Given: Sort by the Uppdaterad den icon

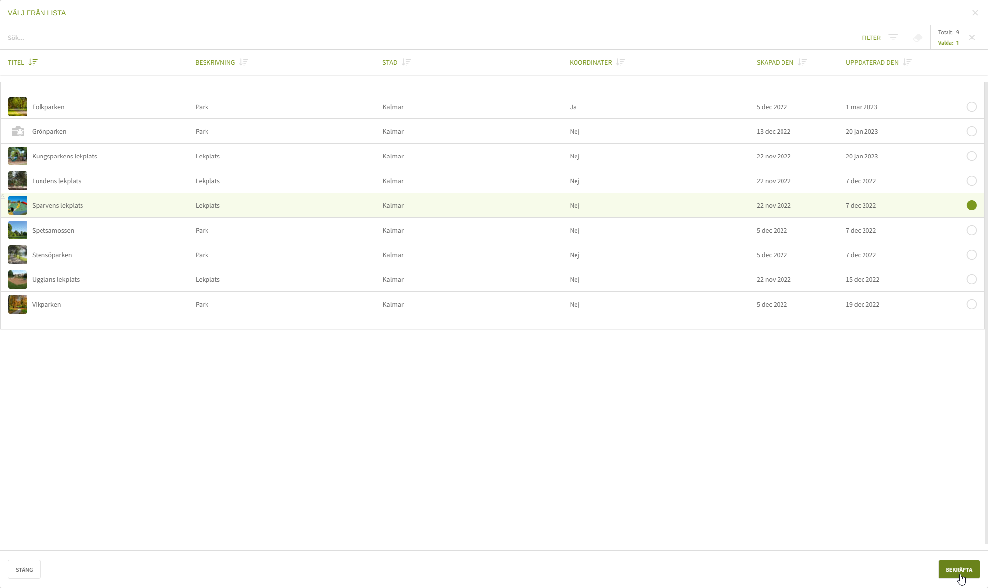Looking at the screenshot, I should (907, 62).
